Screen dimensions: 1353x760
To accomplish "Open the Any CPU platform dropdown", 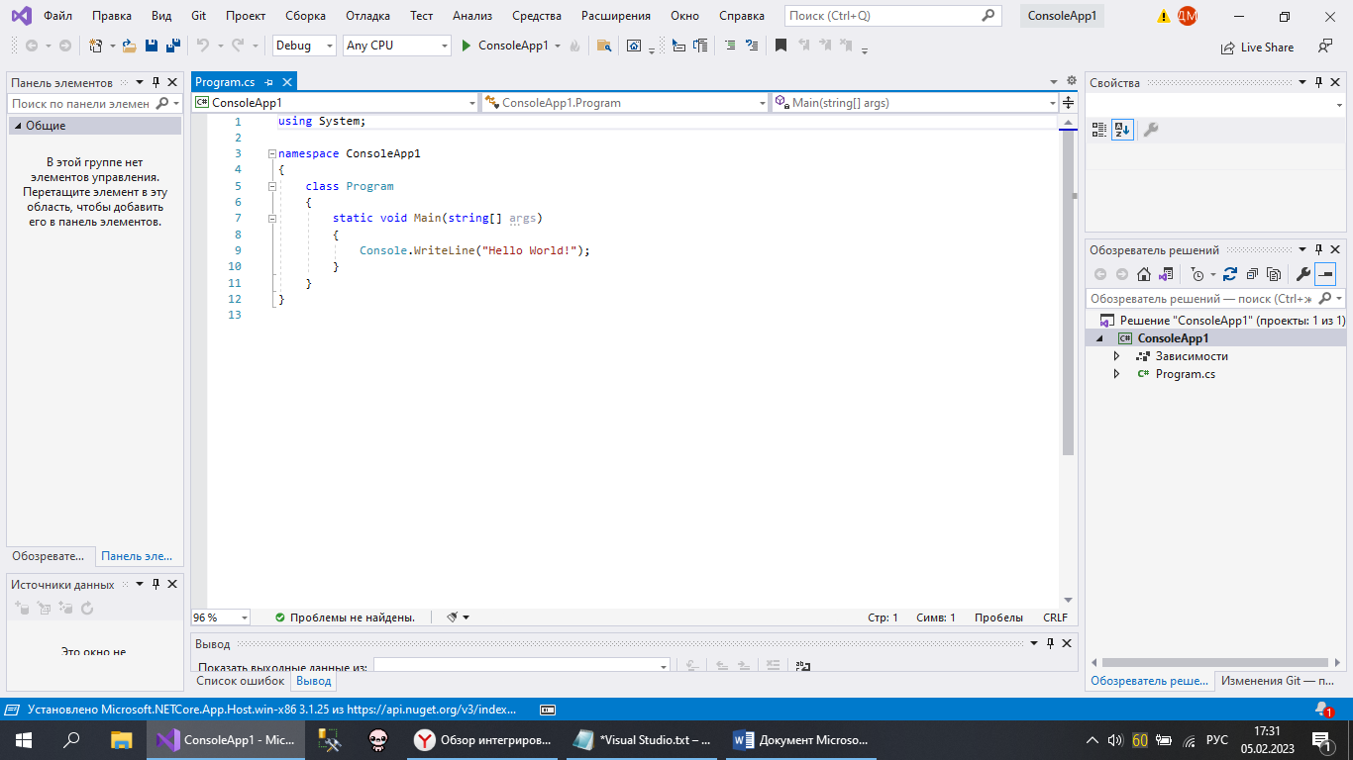I will click(x=395, y=46).
